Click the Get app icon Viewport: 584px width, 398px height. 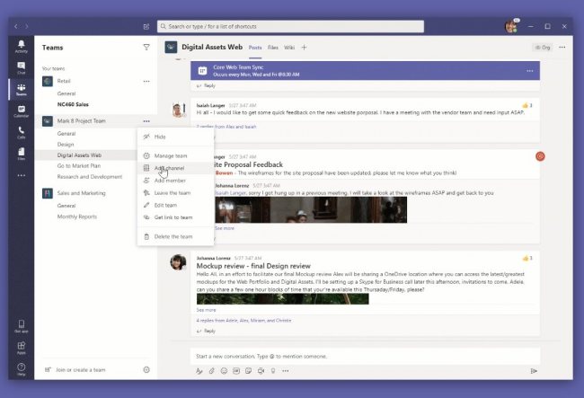pos(22,326)
